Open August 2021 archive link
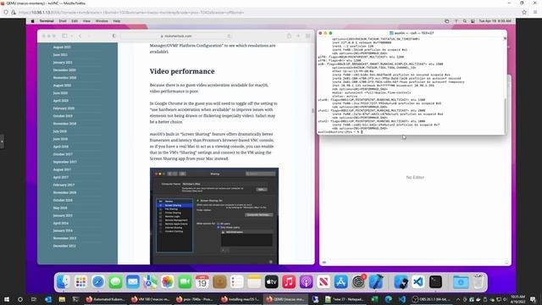 pos(62,47)
